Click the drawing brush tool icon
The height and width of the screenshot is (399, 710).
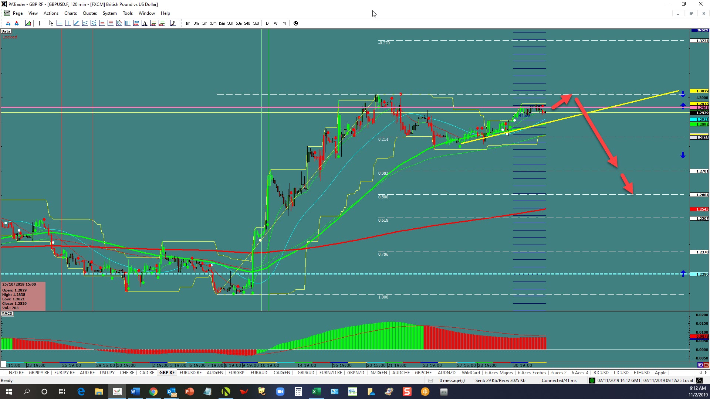173,23
